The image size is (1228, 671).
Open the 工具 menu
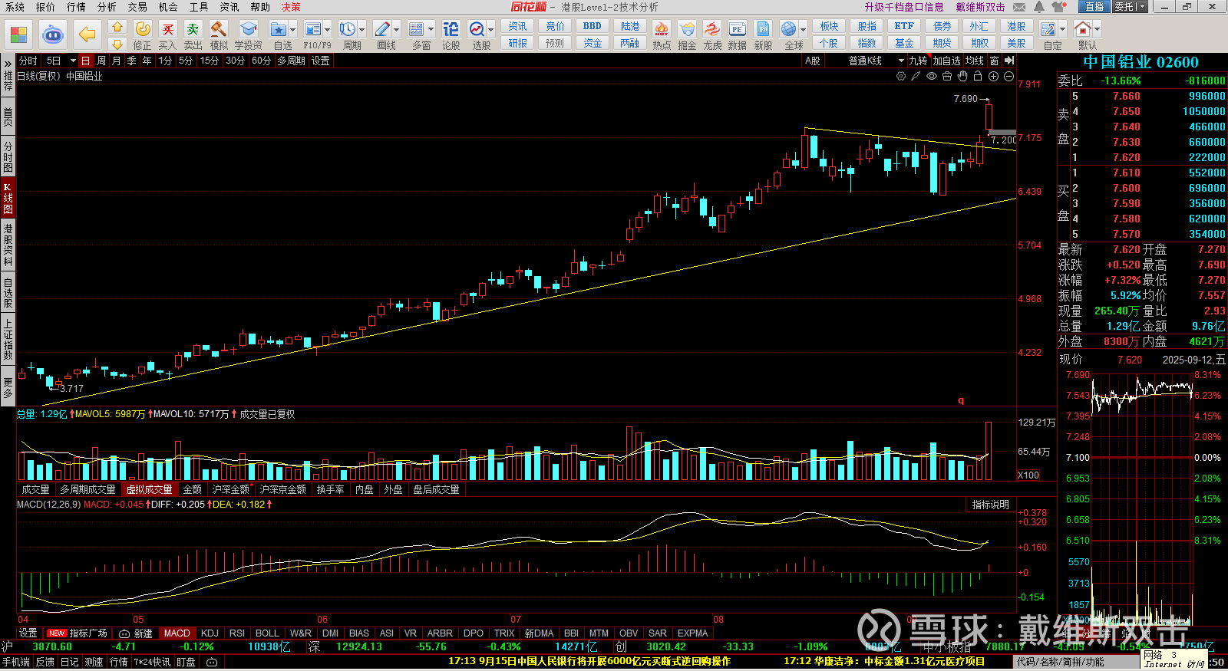[199, 7]
